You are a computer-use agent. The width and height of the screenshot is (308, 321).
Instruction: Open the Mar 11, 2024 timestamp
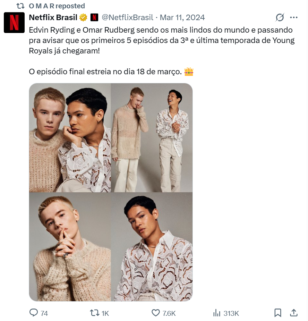click(x=182, y=17)
